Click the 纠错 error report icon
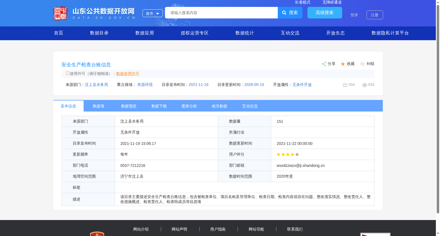 [x=362, y=64]
